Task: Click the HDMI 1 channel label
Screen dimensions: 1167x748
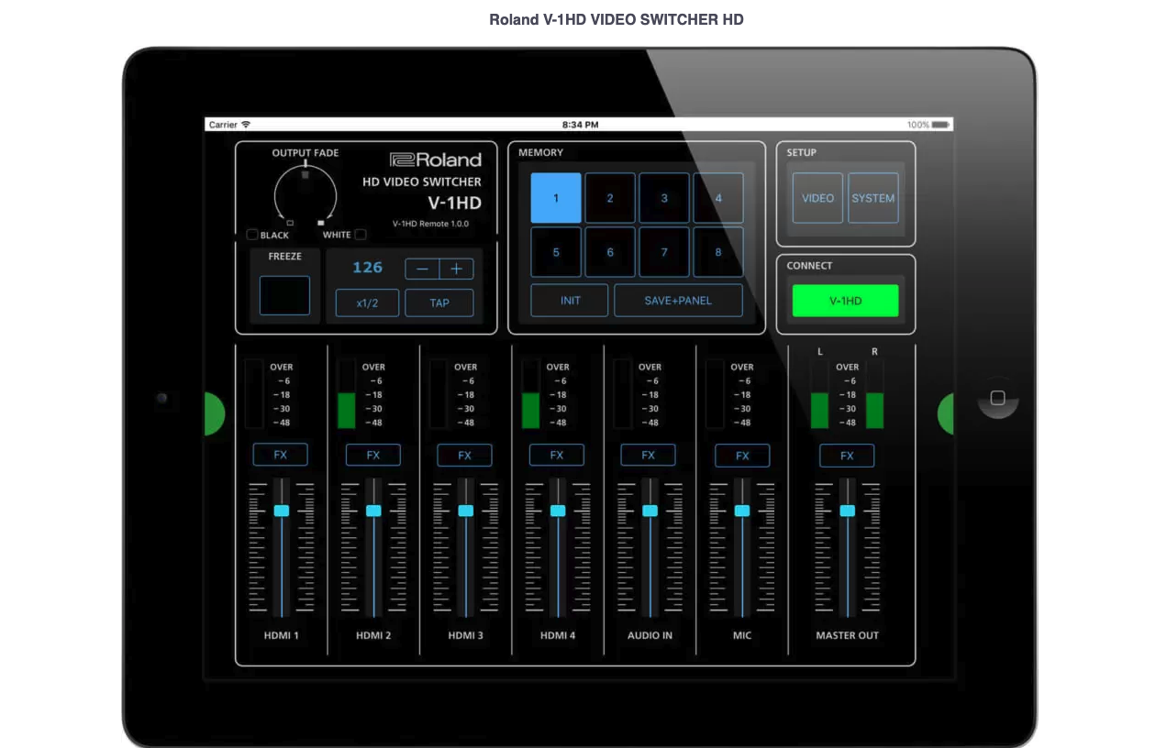Action: pyautogui.click(x=281, y=635)
